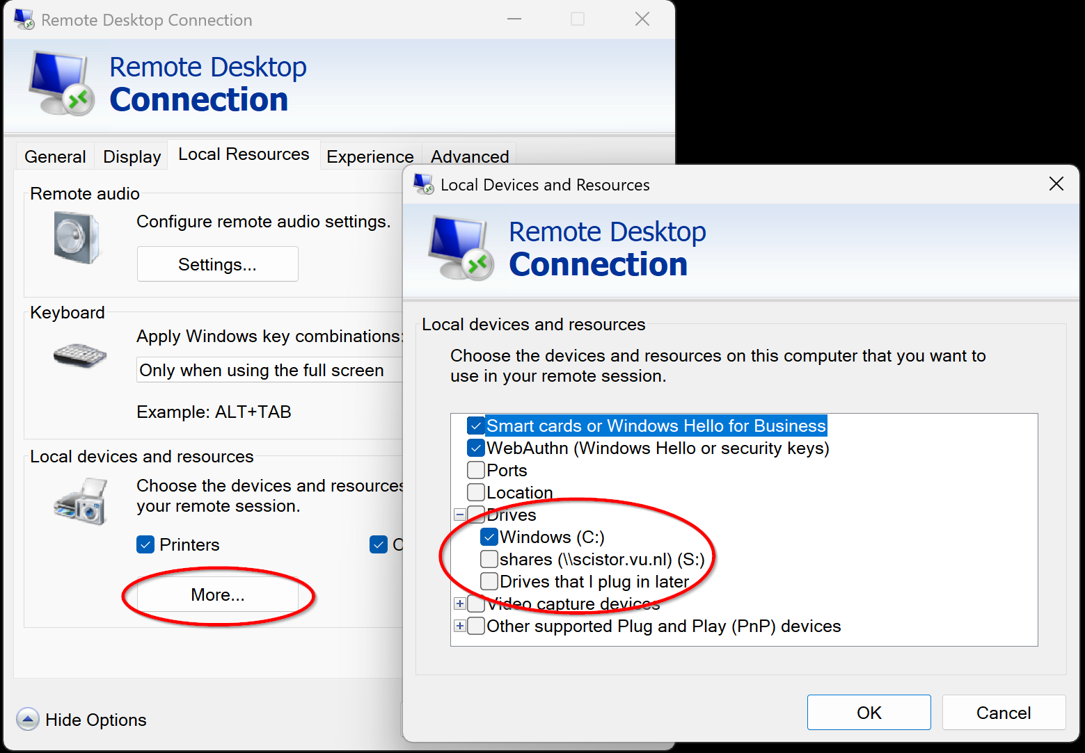Click the keyboard icon in Keyboard section
This screenshot has height=753, width=1085.
click(80, 355)
